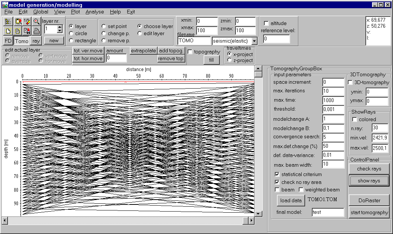Viewport: 393px width, 234px height.
Task: Select the z-project traveltimes option
Action: tap(230, 60)
